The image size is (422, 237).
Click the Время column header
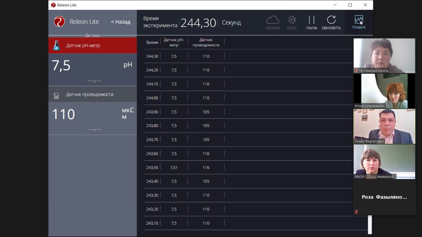coord(152,42)
